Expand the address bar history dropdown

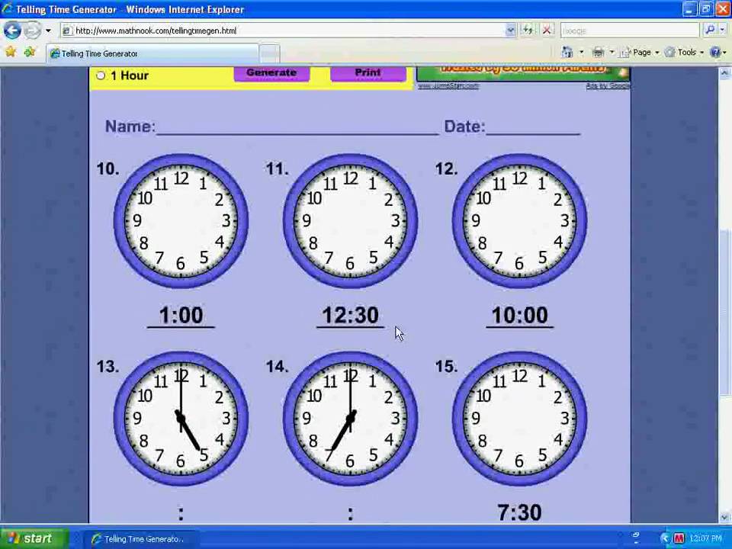(x=510, y=30)
